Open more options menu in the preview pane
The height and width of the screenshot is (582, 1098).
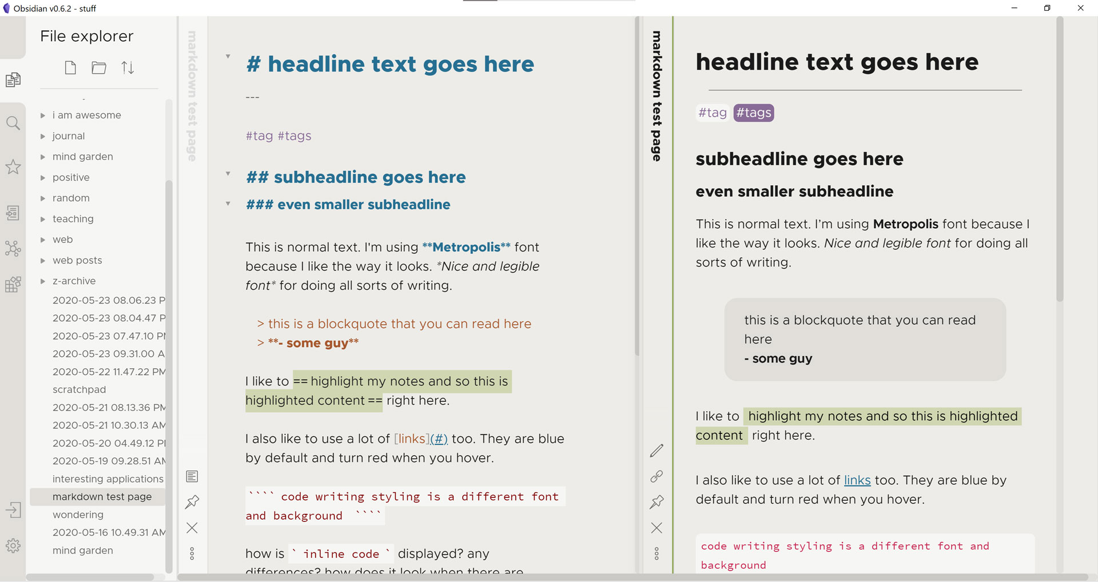click(657, 553)
